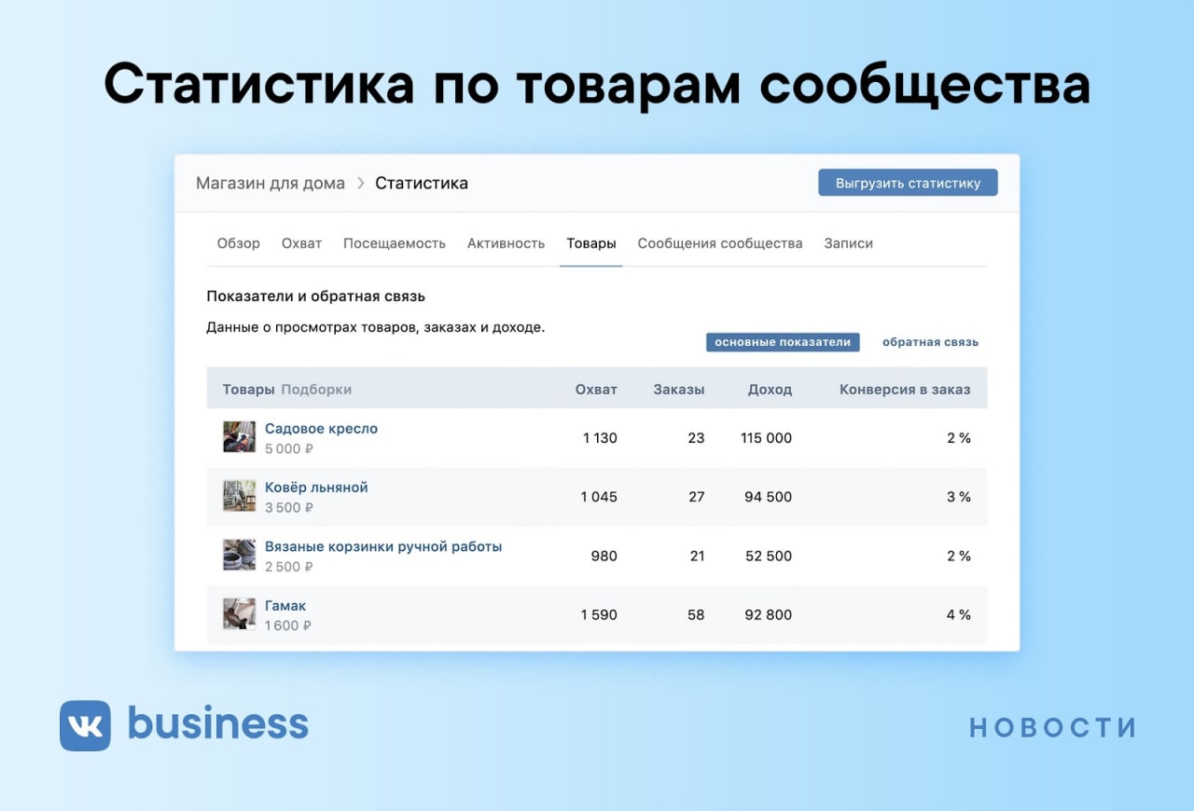1194x811 pixels.
Task: Click the Доход column header
Action: point(771,390)
